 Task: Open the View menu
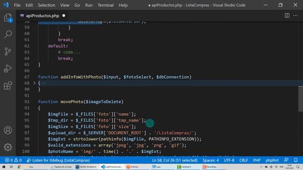[x=64, y=5]
